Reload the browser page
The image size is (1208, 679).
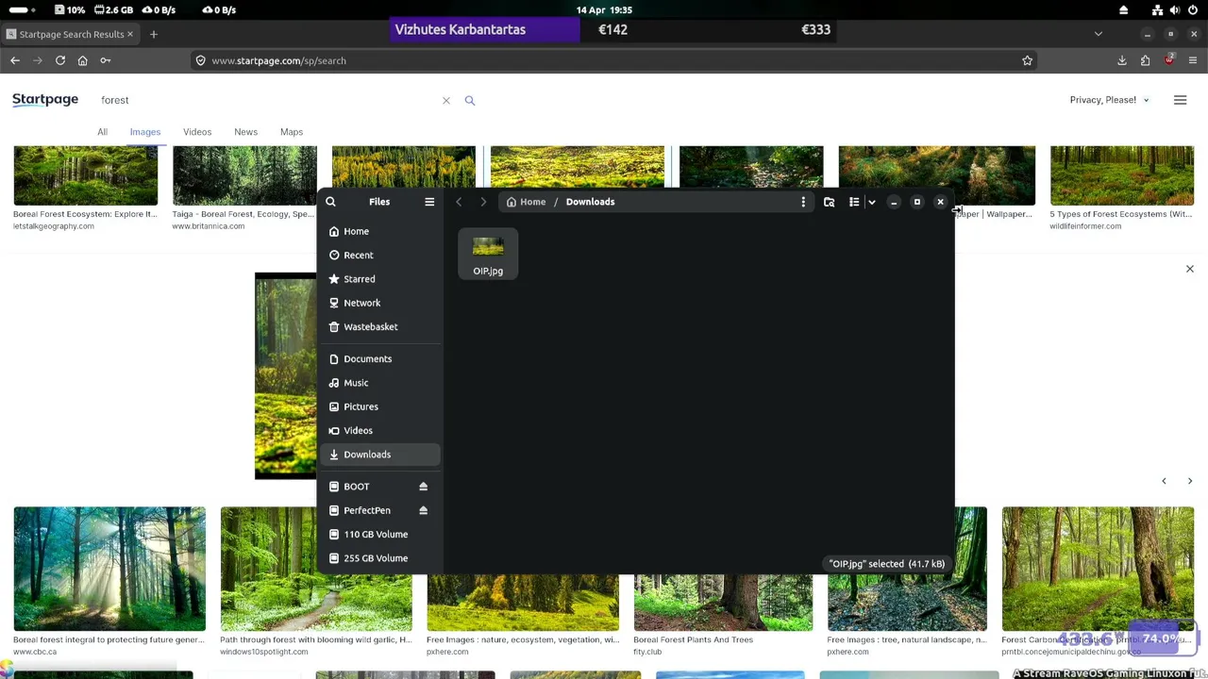[60, 60]
